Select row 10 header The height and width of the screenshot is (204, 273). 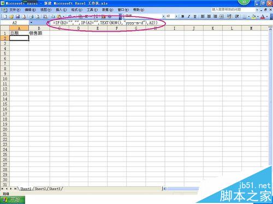click(x=5, y=79)
